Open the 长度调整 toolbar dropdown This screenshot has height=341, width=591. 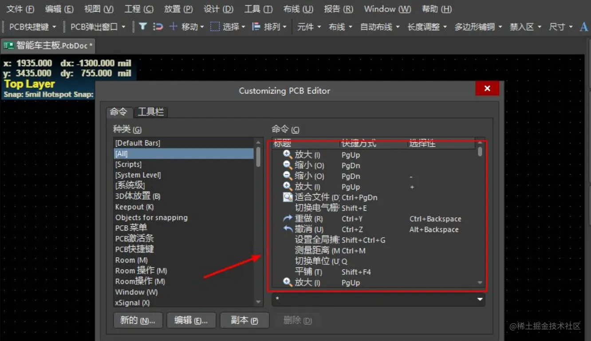[x=445, y=27]
